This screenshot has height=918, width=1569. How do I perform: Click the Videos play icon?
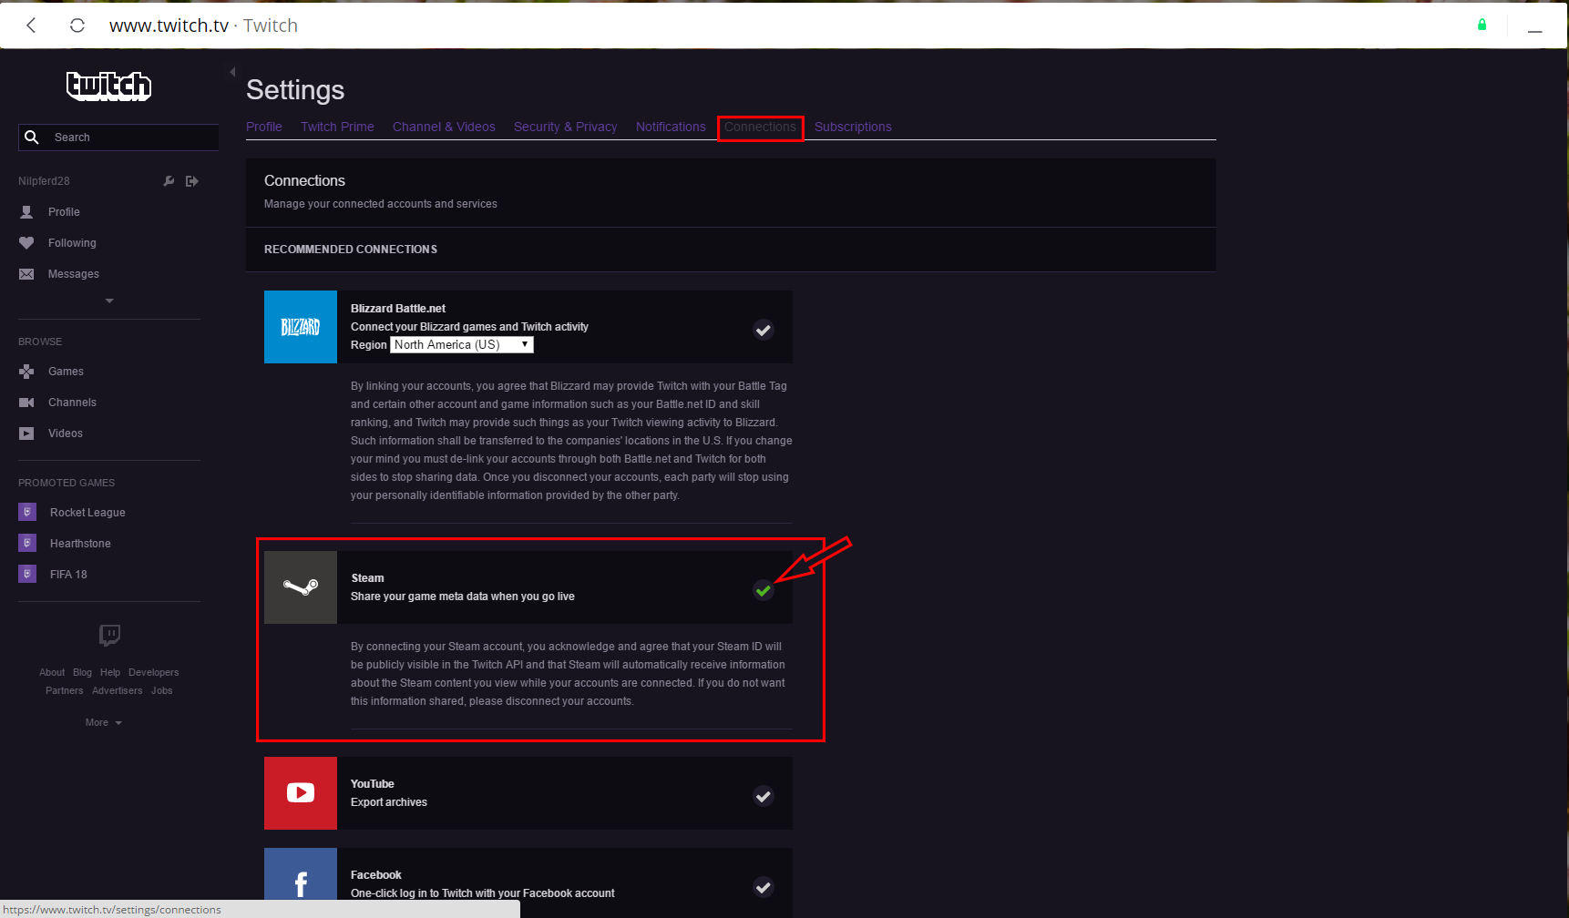26,433
